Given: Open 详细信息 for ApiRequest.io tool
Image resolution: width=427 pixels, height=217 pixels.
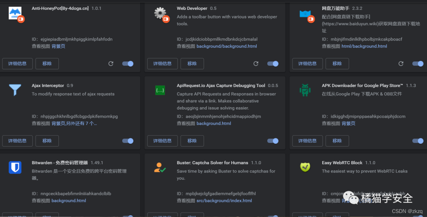Looking at the screenshot, I should coord(162,141).
